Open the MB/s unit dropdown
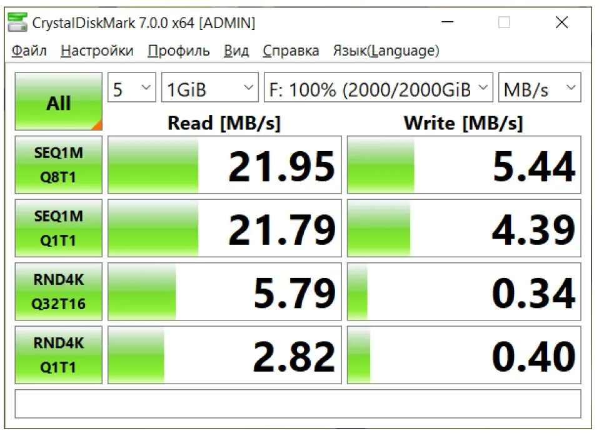 [540, 87]
